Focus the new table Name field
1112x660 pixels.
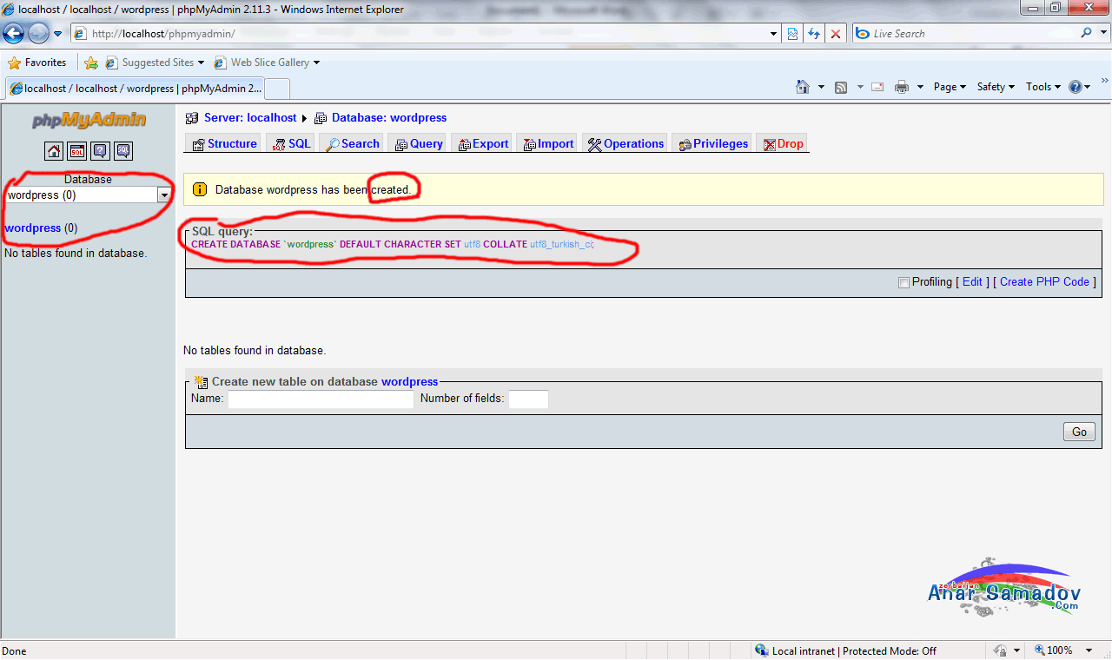pos(321,399)
